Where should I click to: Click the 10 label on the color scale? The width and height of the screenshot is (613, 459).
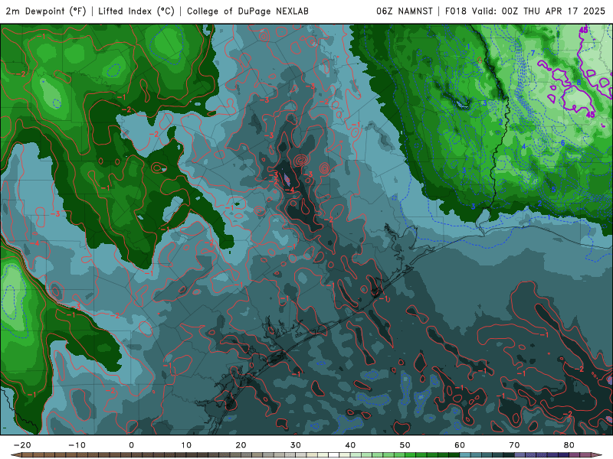186,445
